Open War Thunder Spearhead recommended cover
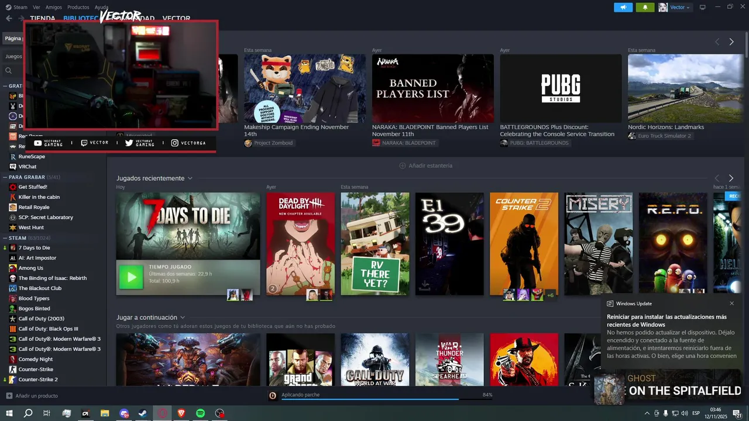The height and width of the screenshot is (421, 749). 449,360
